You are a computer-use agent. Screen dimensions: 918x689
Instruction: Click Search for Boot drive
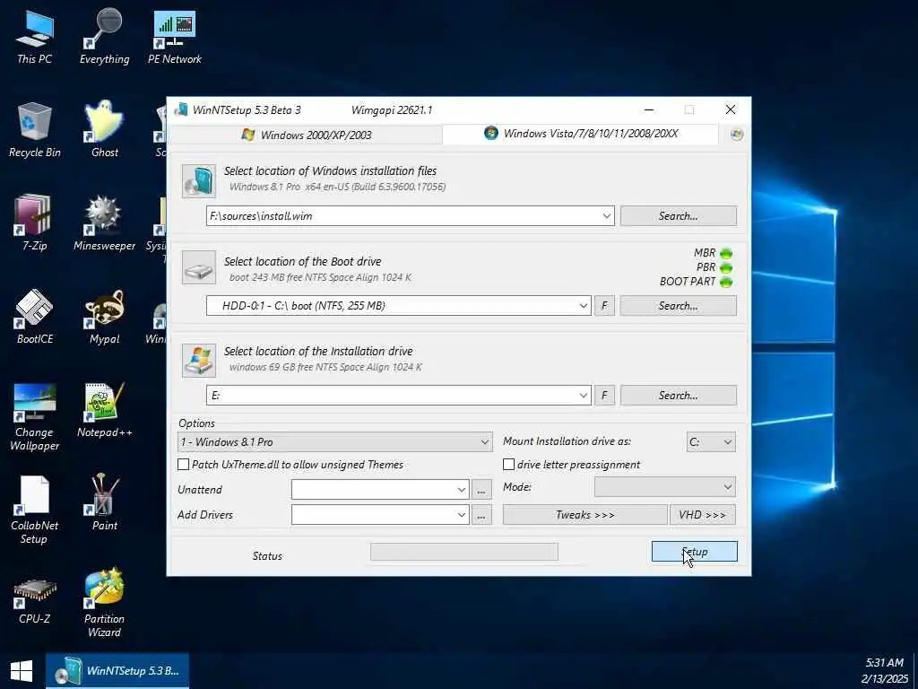pyautogui.click(x=679, y=306)
